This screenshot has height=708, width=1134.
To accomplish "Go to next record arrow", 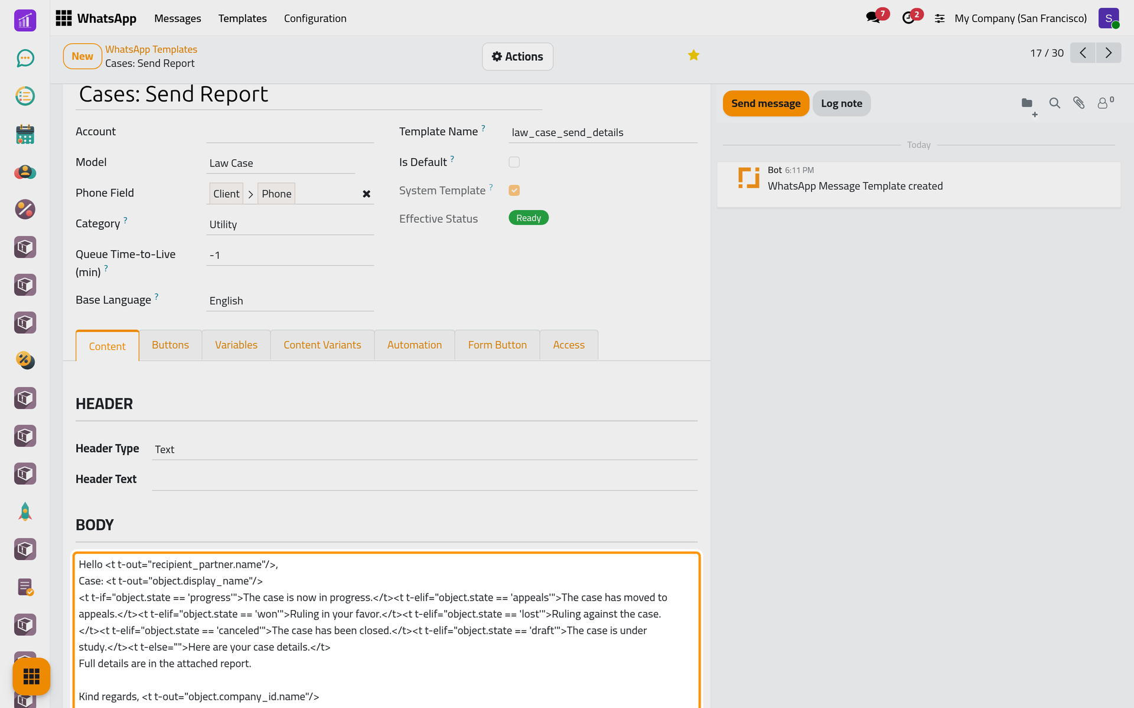I will (x=1109, y=53).
